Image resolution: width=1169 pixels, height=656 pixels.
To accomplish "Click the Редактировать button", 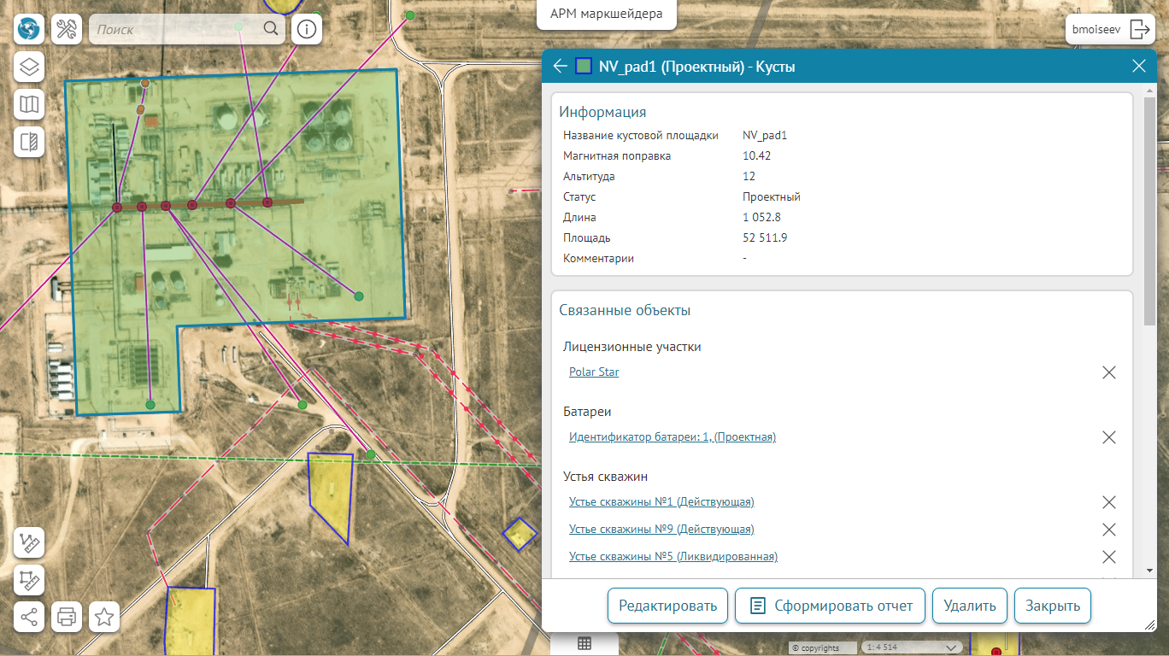I will click(667, 606).
